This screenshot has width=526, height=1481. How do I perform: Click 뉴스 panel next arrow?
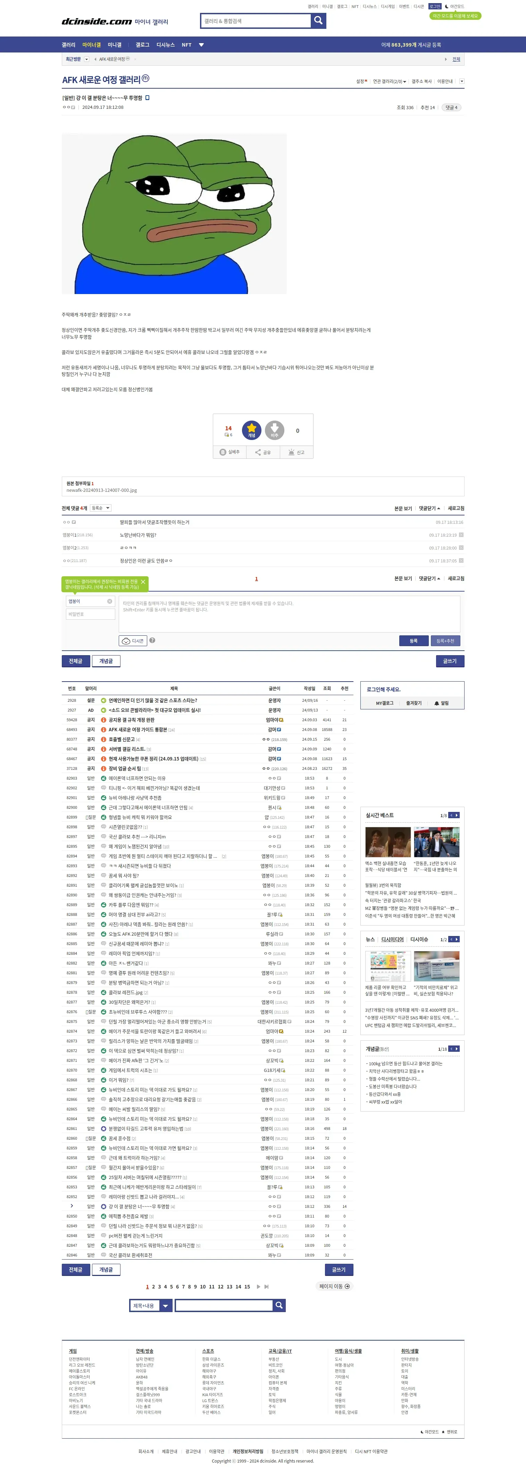click(x=457, y=939)
